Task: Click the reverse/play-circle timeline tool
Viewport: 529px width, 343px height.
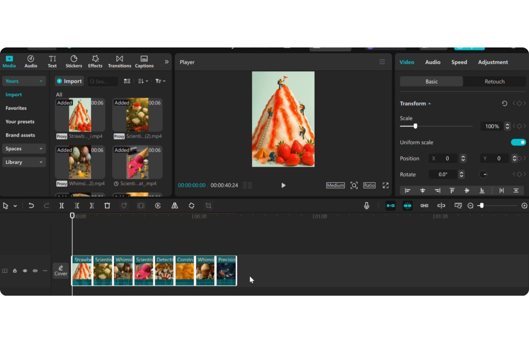Action: [157, 205]
